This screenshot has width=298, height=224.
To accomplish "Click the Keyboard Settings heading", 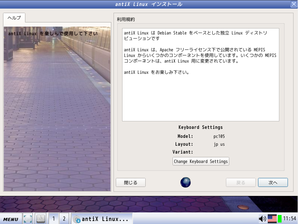I will click(x=201, y=127).
